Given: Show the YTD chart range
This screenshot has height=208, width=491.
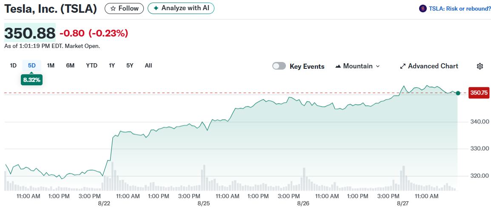Looking at the screenshot, I should [92, 66].
